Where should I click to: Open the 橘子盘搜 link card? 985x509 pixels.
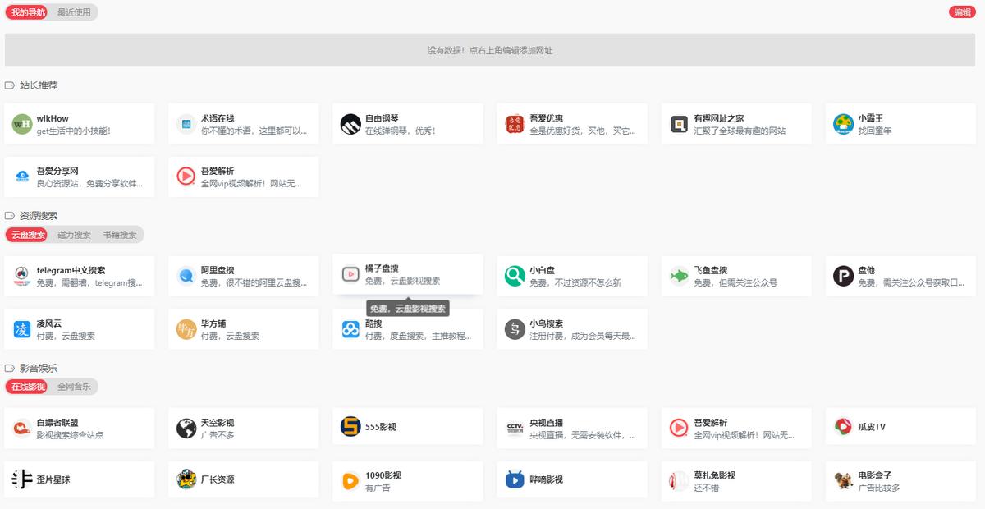[x=407, y=275]
